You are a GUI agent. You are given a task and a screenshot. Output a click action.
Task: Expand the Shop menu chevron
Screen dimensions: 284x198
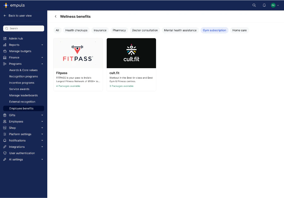coord(42,128)
